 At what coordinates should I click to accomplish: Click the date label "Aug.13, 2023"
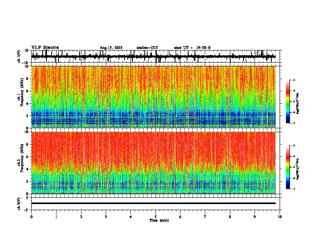tap(111, 48)
